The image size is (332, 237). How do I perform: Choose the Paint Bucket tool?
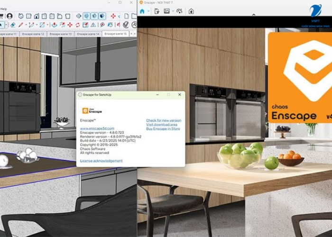(x=110, y=25)
